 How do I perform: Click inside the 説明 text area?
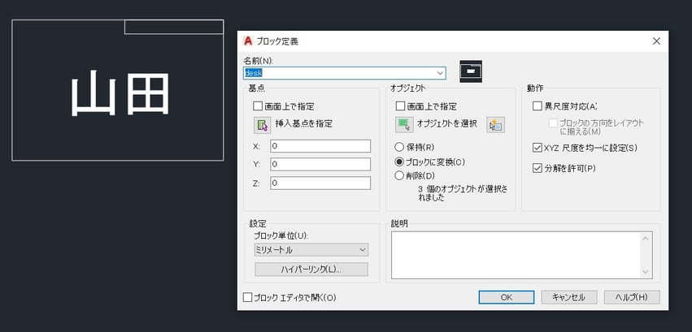[516, 255]
